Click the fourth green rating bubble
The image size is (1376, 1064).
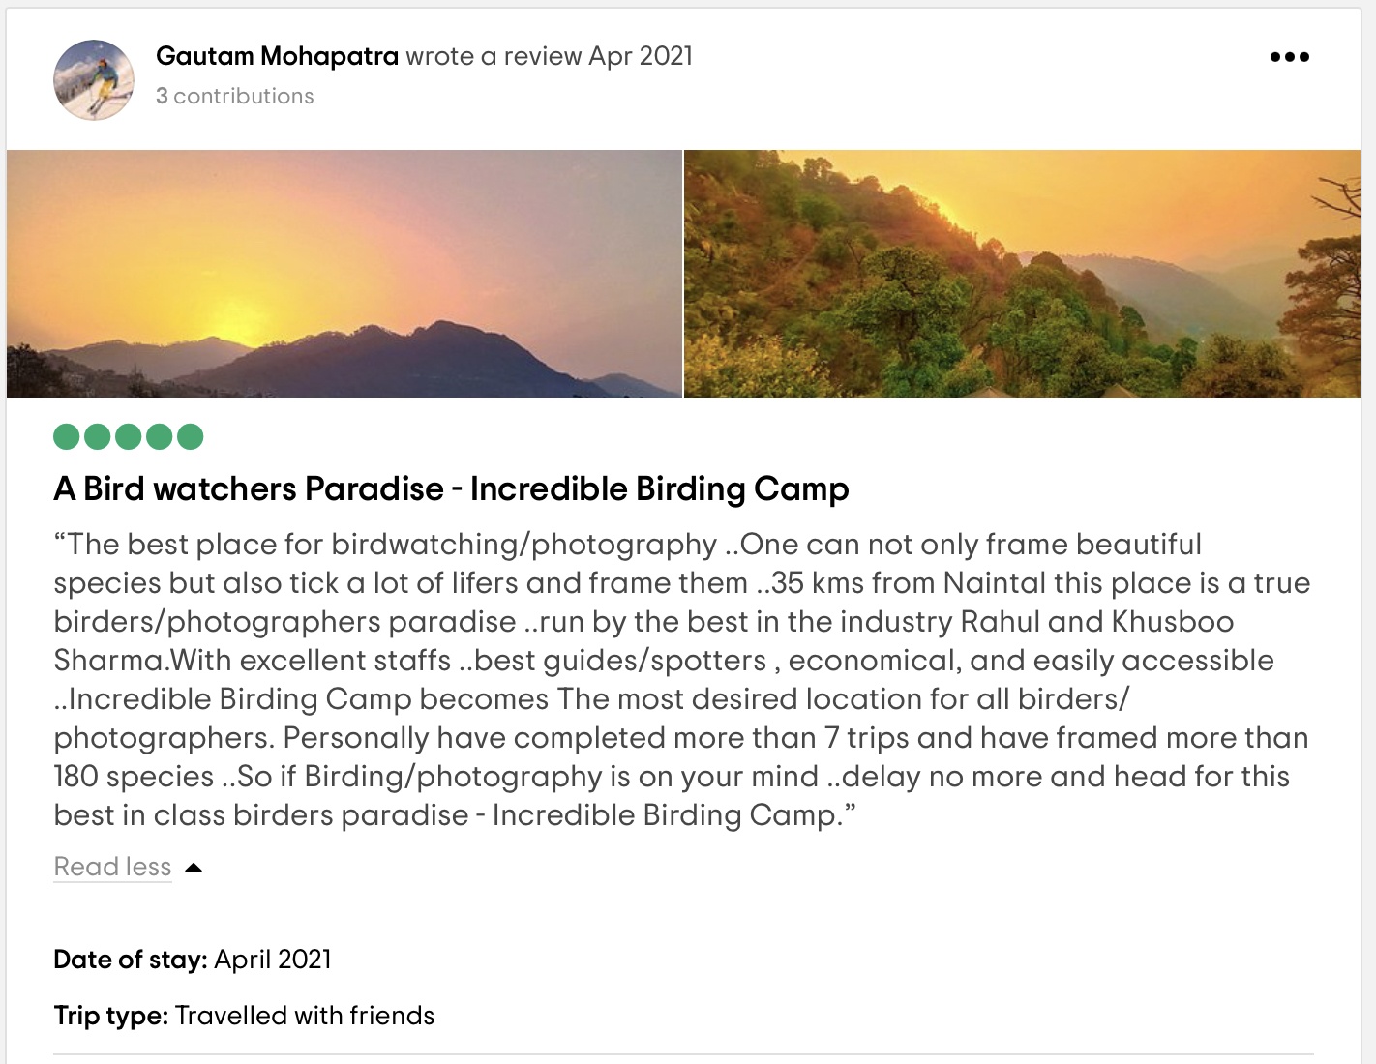click(x=160, y=437)
